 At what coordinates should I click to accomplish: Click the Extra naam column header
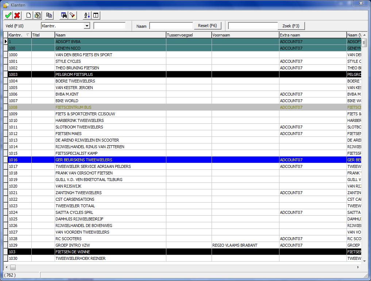click(x=313, y=35)
